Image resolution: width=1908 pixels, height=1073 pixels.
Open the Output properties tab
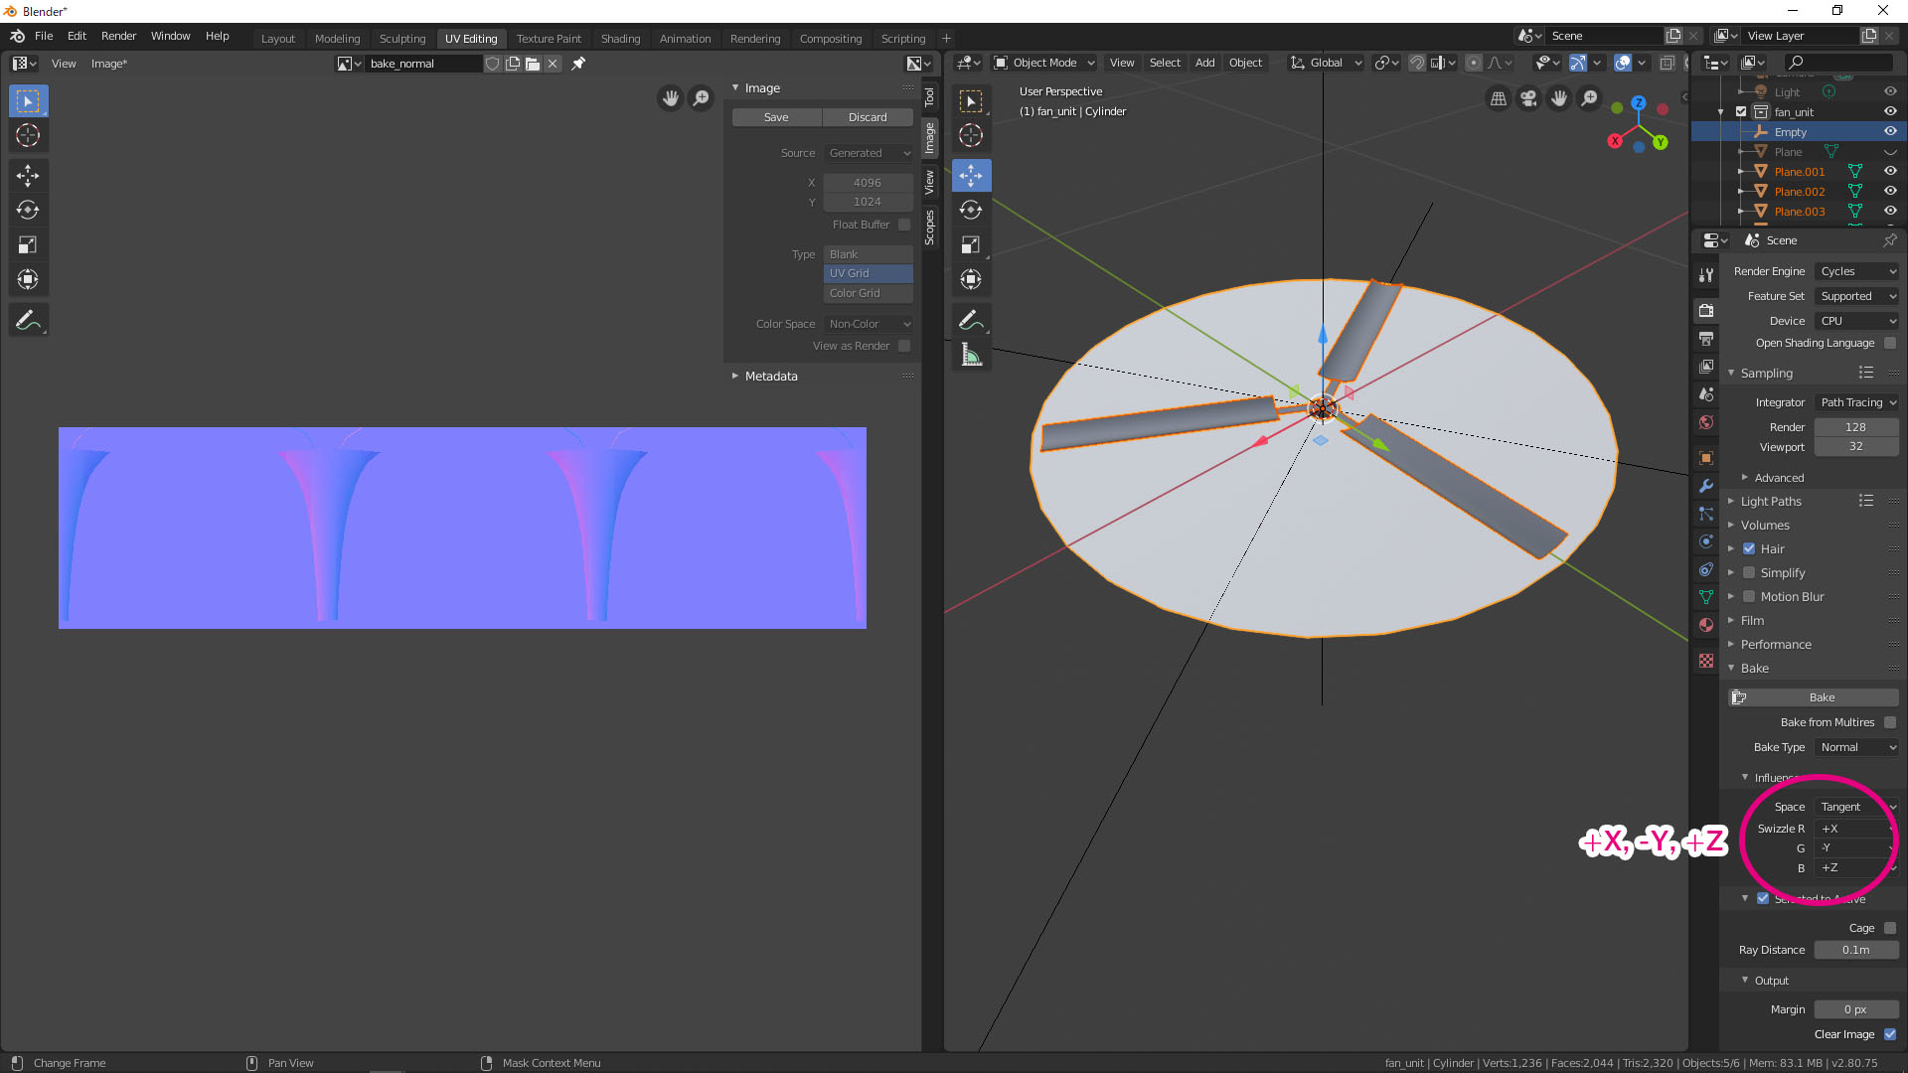tap(1706, 339)
